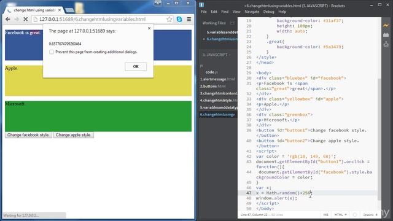Image resolution: width=393 pixels, height=221 pixels.
Task: Close the alert dialog with the X
Action: (149, 28)
